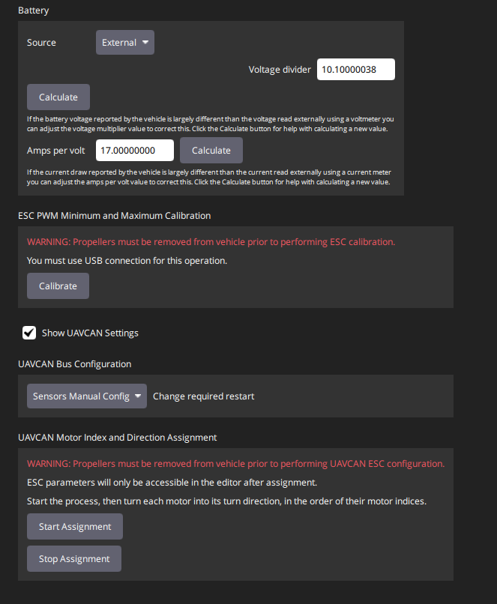Click the Amps per volt label

(x=55, y=150)
